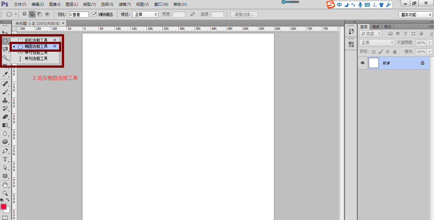Select the Eraser tool

tap(5, 117)
